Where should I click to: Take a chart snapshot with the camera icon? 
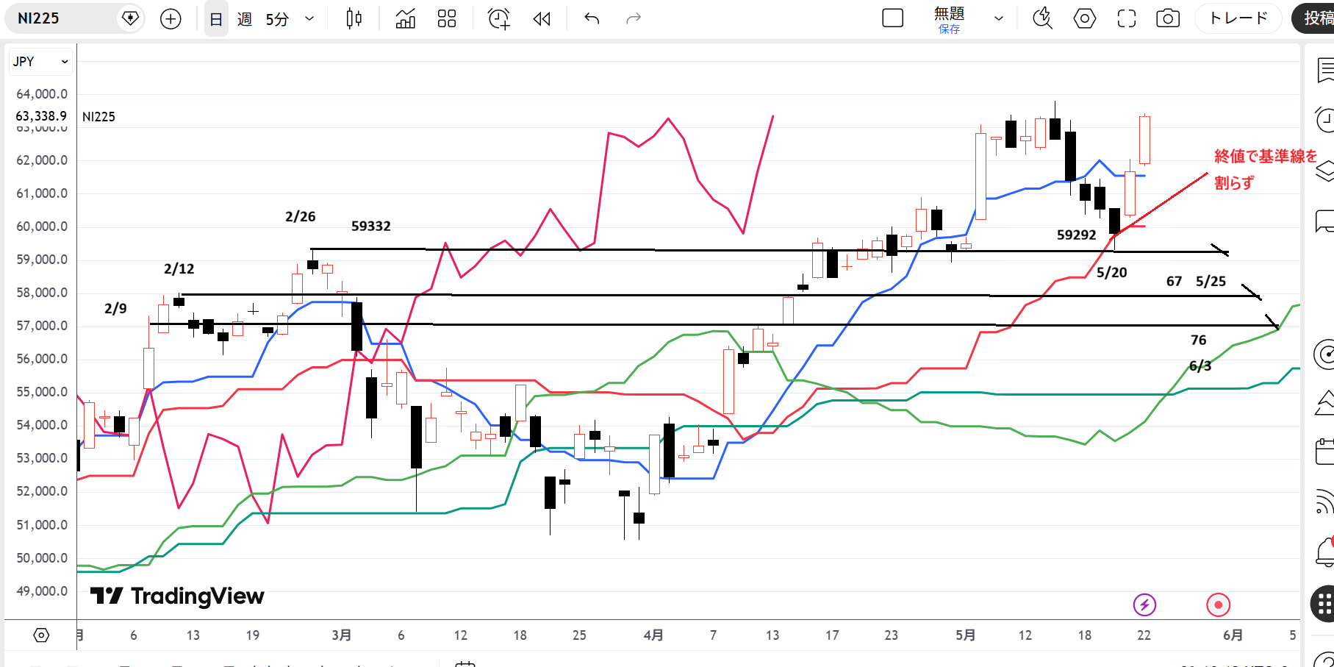pos(1167,19)
